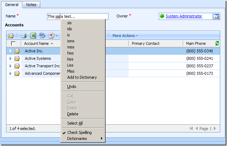Toggle the Check Spelling option
This screenshot has height=146, width=227.
[83, 132]
